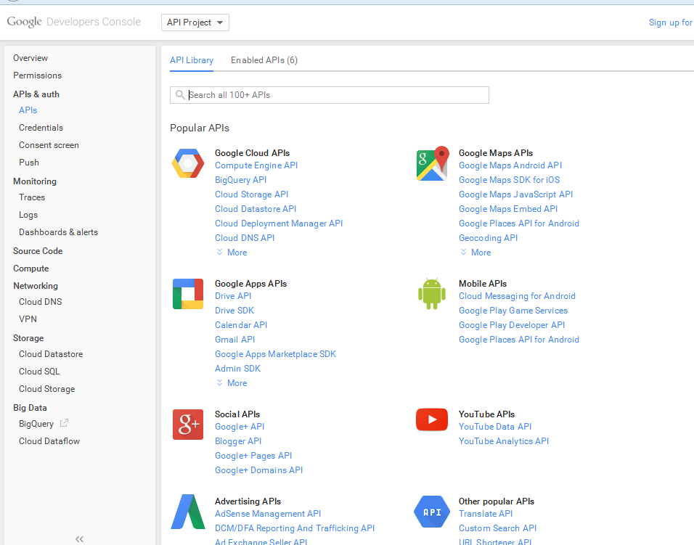Open VPN under Networking
This screenshot has width=694, height=545.
28,319
